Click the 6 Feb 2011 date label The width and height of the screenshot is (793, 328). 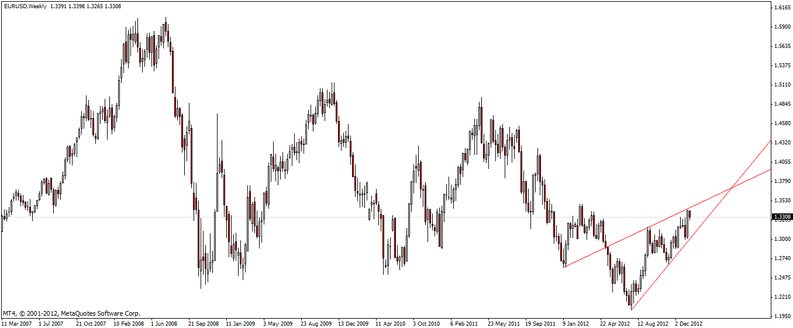pos(464,323)
